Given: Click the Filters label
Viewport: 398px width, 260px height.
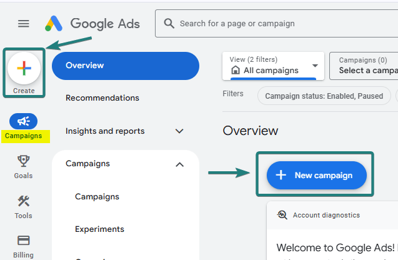Looking at the screenshot, I should 233,94.
